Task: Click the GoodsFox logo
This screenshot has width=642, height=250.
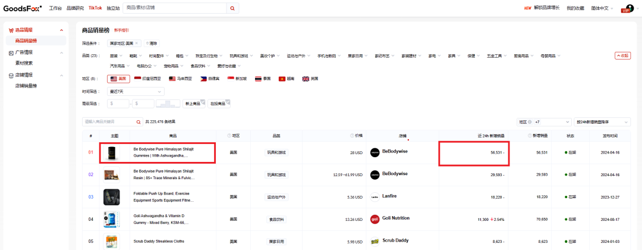Action: click(x=22, y=8)
